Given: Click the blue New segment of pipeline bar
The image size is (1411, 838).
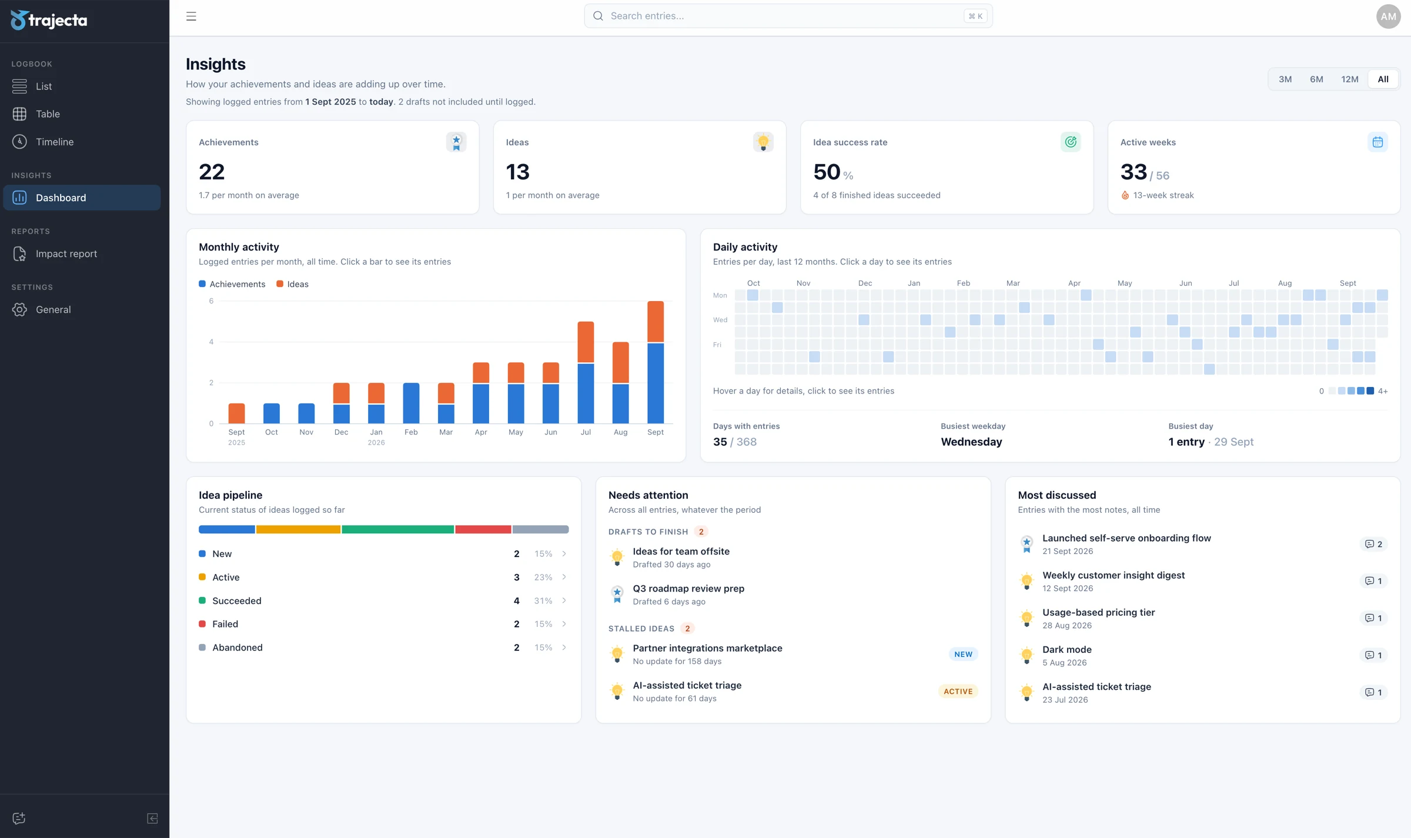Looking at the screenshot, I should 227,529.
